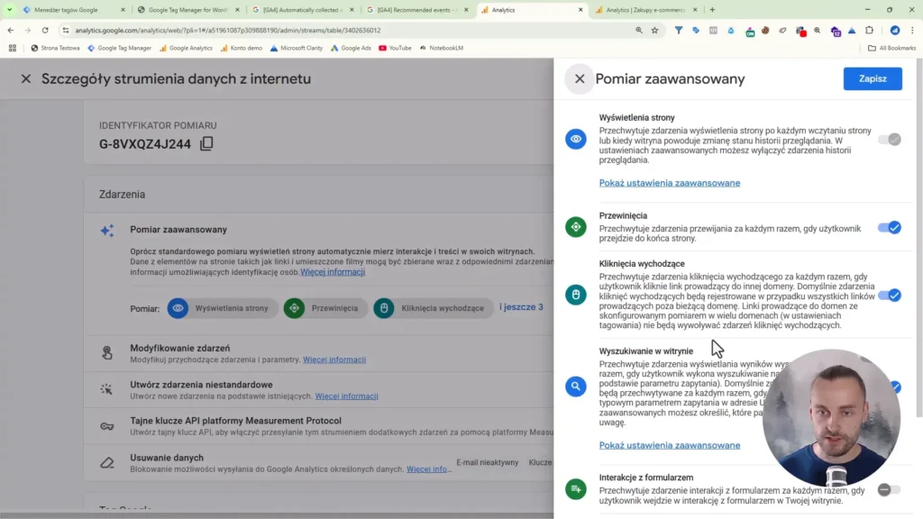The height and width of the screenshot is (519, 923).
Task: Open the tab search dropdown
Action: click(x=9, y=10)
